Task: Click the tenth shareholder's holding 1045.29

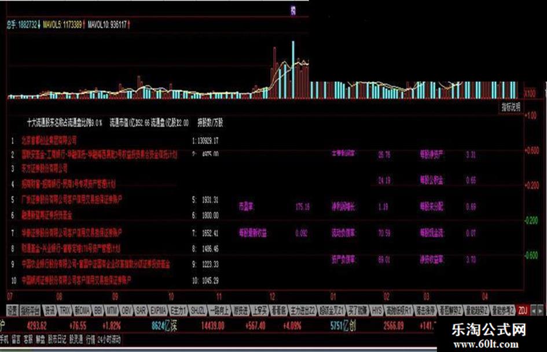Action: pos(210,280)
